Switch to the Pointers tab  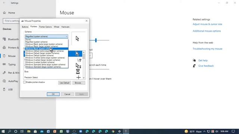coord(34,26)
